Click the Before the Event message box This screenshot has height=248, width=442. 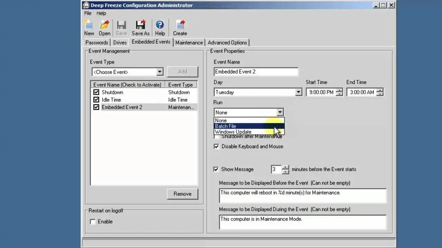(x=302, y=196)
